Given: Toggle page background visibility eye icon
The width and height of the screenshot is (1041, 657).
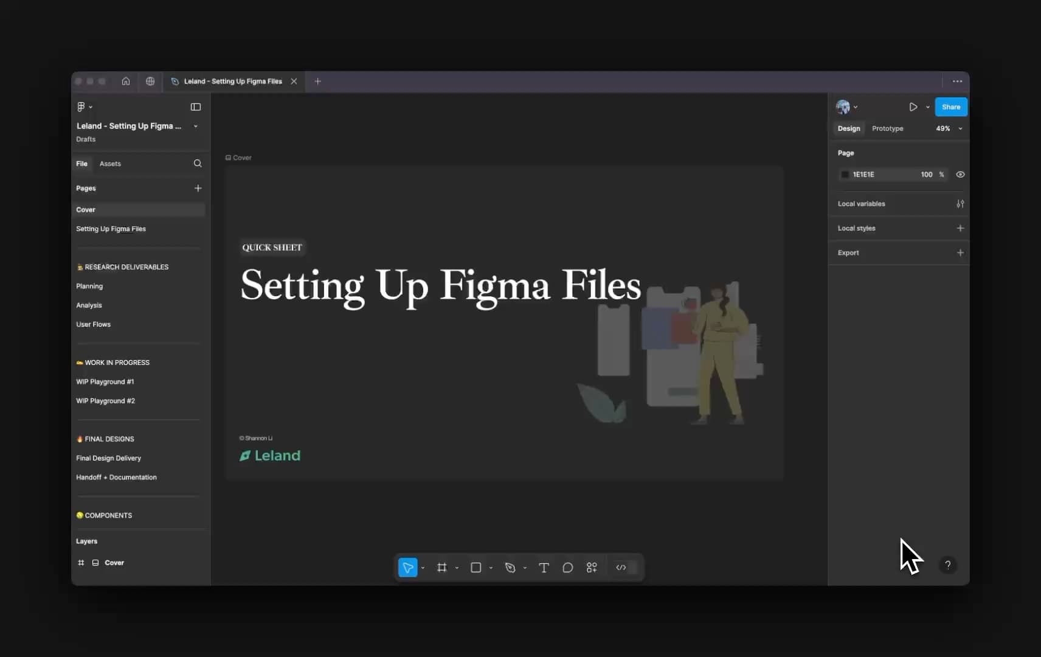Looking at the screenshot, I should (960, 175).
